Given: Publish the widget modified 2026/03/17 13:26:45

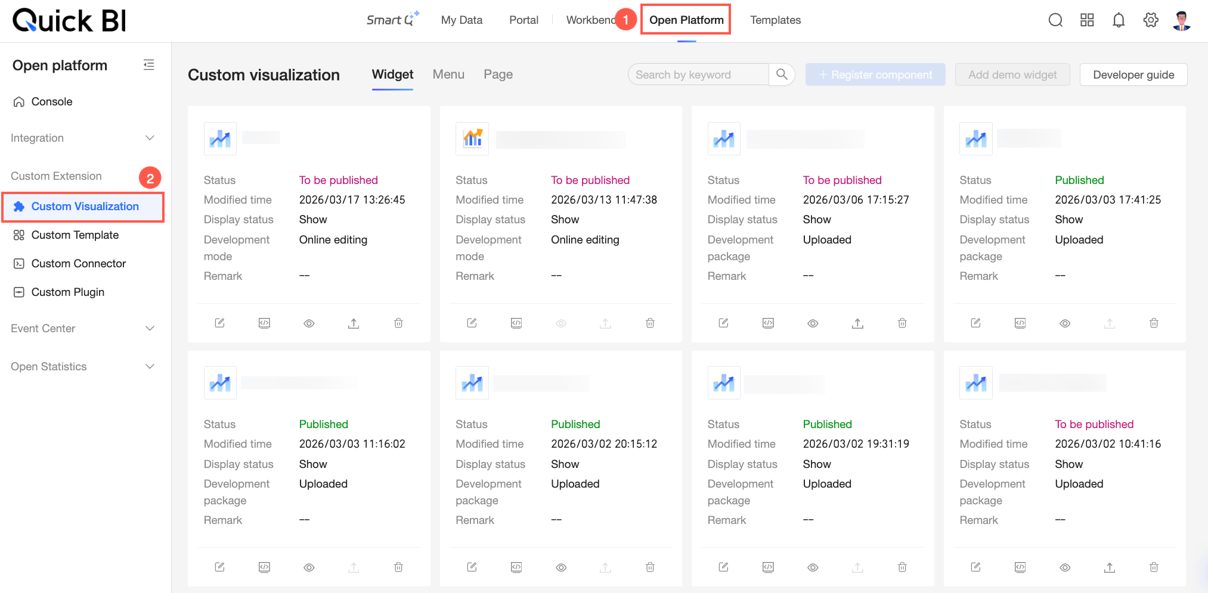Looking at the screenshot, I should tap(354, 323).
